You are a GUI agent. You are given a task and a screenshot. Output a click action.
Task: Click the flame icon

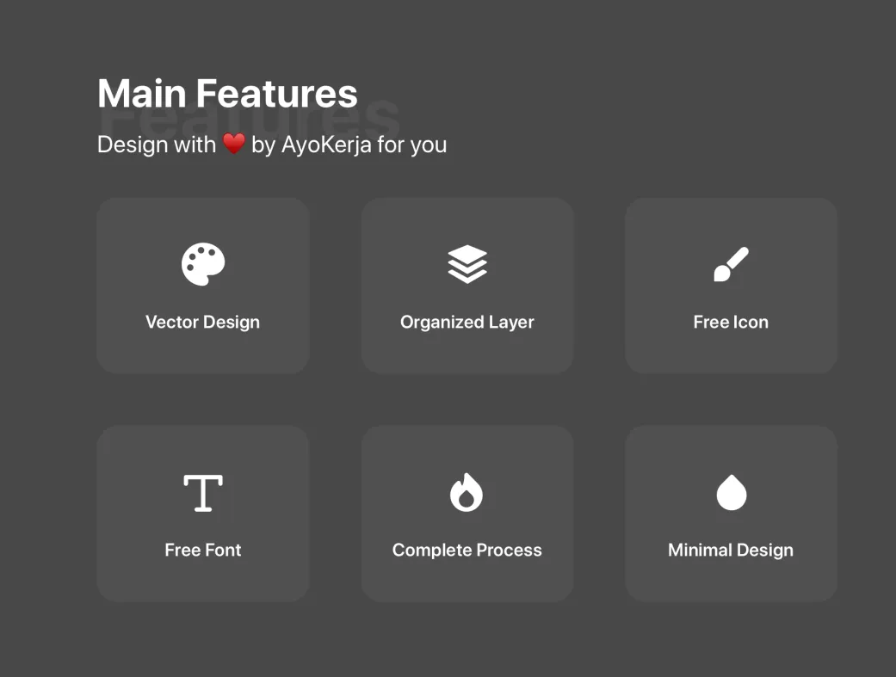tap(467, 492)
